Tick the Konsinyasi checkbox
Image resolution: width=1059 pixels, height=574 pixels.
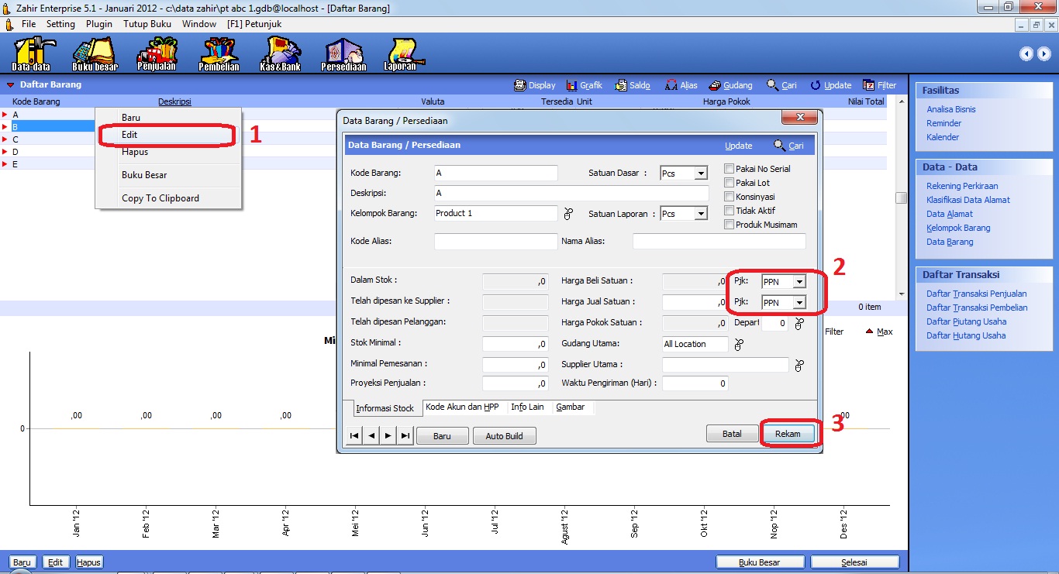(729, 197)
